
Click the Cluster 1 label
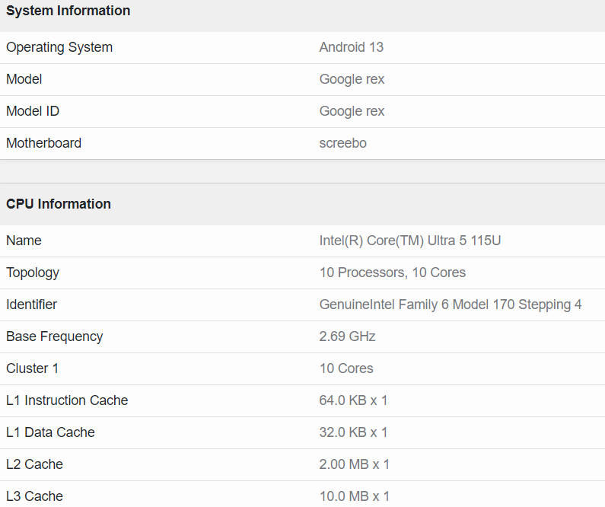click(x=33, y=368)
